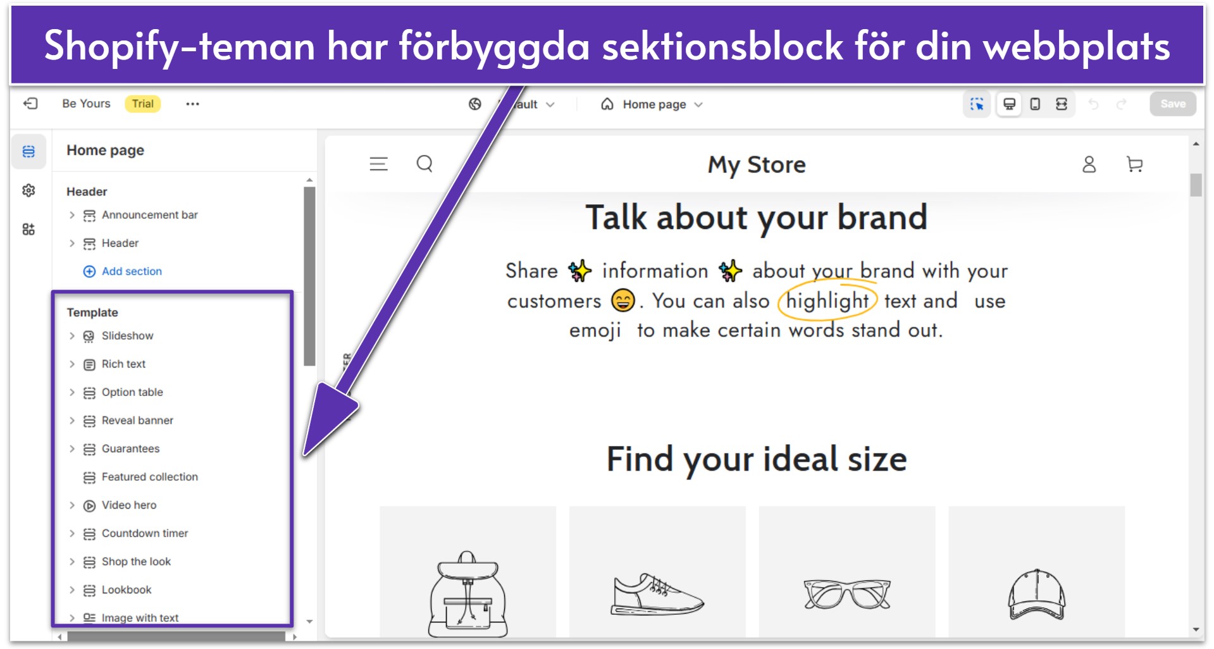1214x649 pixels.
Task: Click the preview vertical scrollbar thumb
Action: coord(1196,185)
